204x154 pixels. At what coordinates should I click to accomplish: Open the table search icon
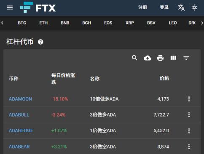134,58
